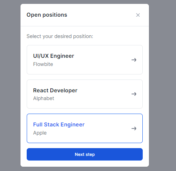Click the Apple company name
This screenshot has width=176, height=171.
[40, 133]
